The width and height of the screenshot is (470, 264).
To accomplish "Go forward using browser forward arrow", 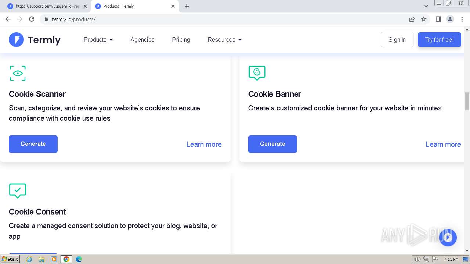I will (20, 19).
